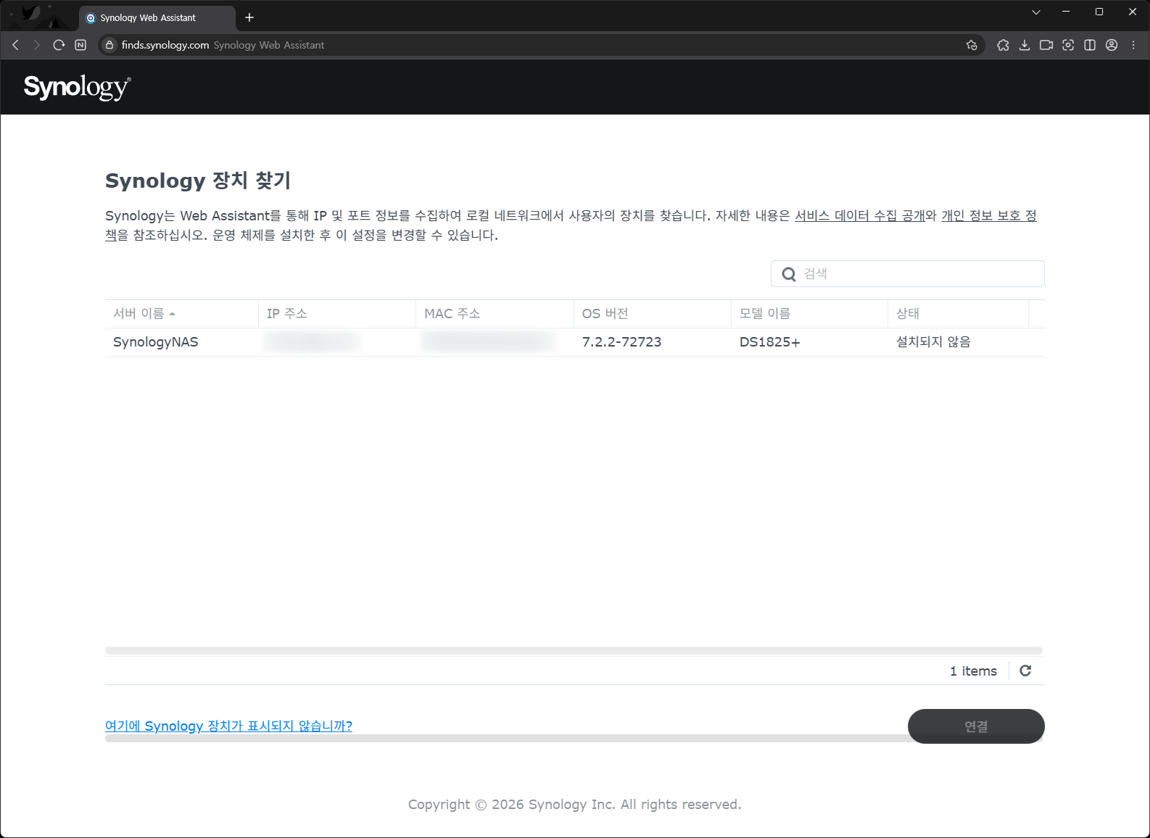The width and height of the screenshot is (1150, 838).
Task: Click the 연결 connect button
Action: click(x=976, y=726)
